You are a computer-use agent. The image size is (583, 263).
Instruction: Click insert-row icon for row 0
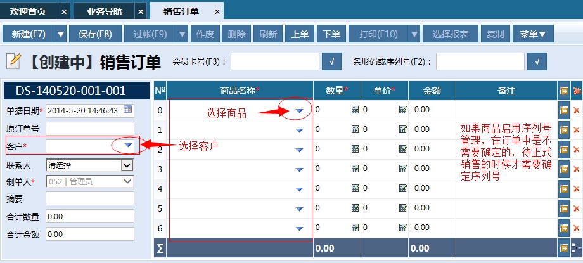pos(563,110)
